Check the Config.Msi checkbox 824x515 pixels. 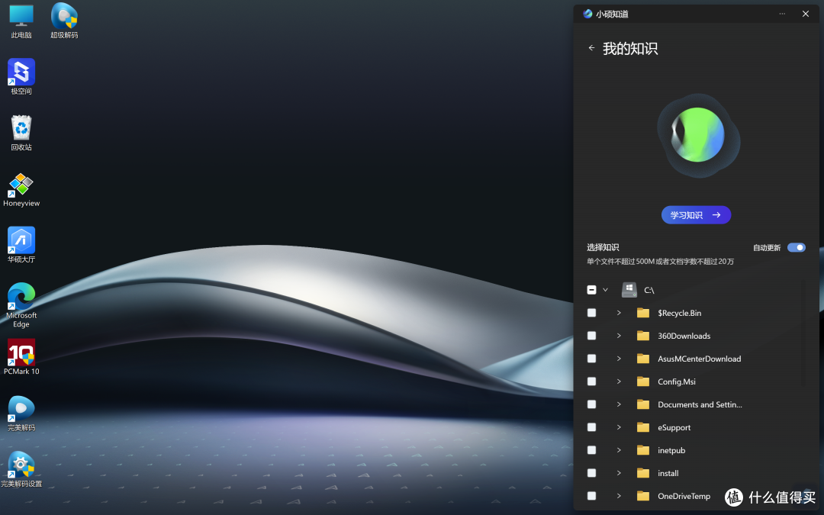click(x=591, y=381)
